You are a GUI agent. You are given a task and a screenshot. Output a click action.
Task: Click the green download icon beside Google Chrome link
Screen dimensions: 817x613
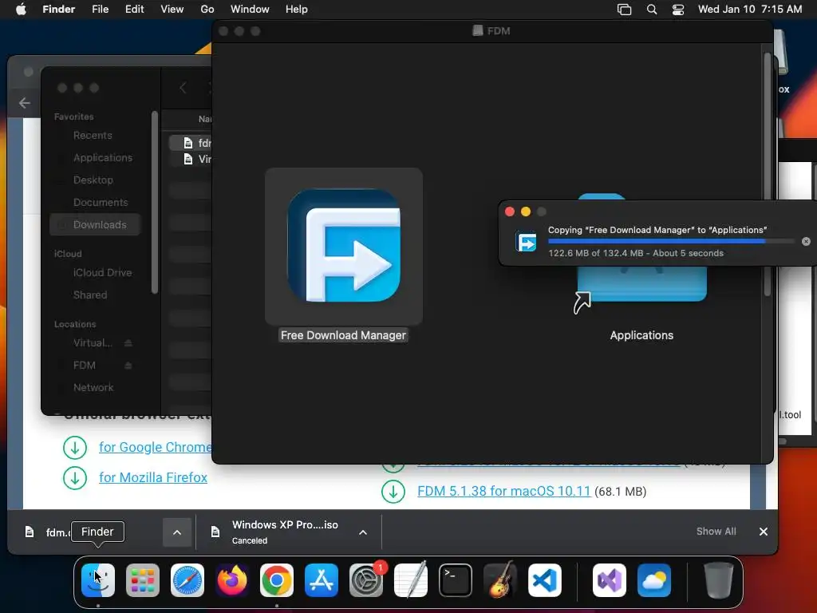(75, 447)
